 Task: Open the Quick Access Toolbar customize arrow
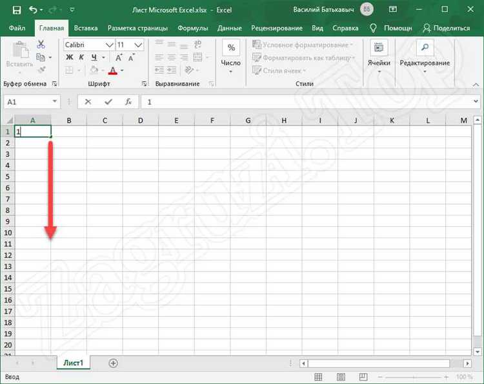[x=72, y=10]
